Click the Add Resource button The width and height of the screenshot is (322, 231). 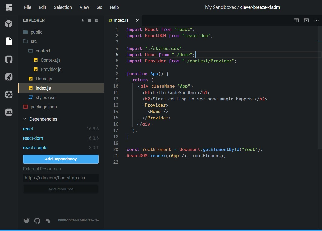[61, 189]
